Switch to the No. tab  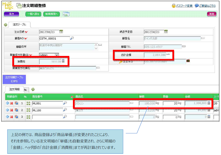tap(25, 90)
